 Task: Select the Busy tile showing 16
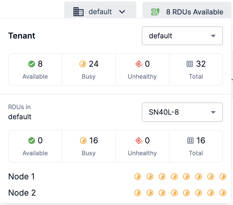point(88,146)
